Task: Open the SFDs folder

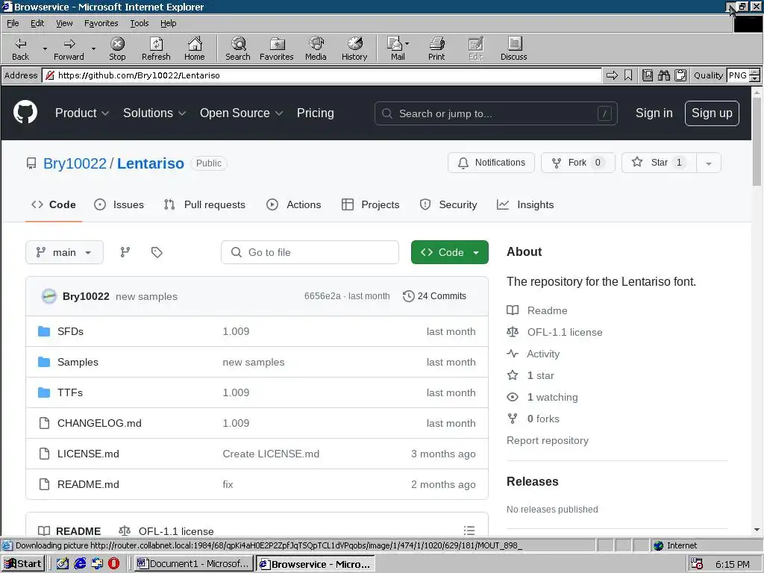Action: (x=70, y=331)
